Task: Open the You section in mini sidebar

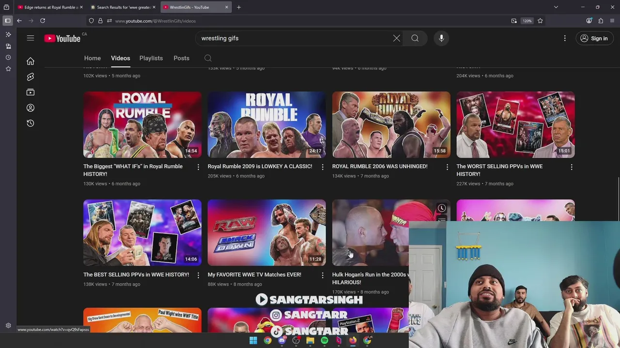Action: [31, 108]
